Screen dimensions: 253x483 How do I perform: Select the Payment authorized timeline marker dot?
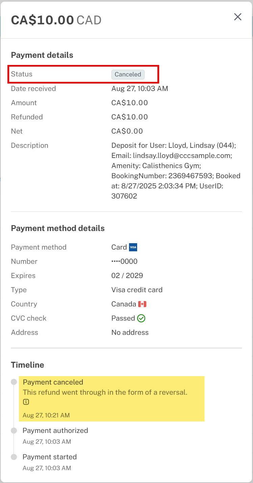(14, 431)
